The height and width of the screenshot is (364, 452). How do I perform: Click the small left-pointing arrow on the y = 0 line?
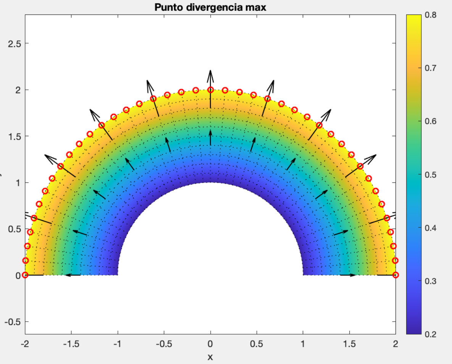click(x=73, y=275)
